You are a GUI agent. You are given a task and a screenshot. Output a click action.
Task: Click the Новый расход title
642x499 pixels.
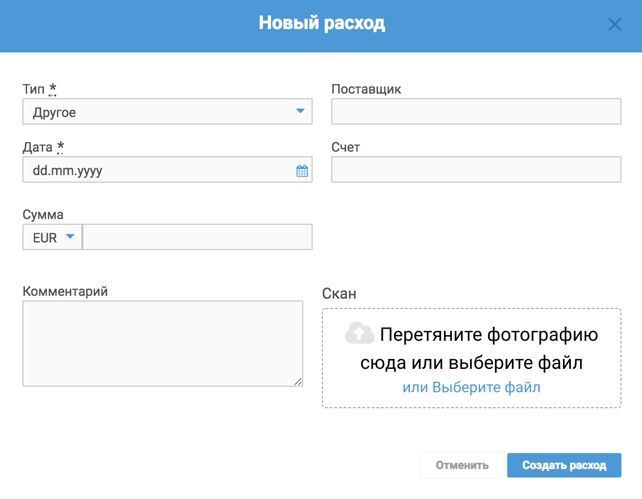[x=322, y=23]
